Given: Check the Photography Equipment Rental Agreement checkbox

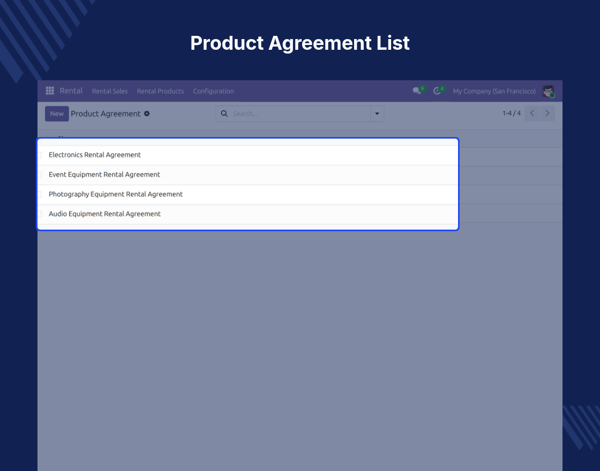Looking at the screenshot, I should click(39, 194).
